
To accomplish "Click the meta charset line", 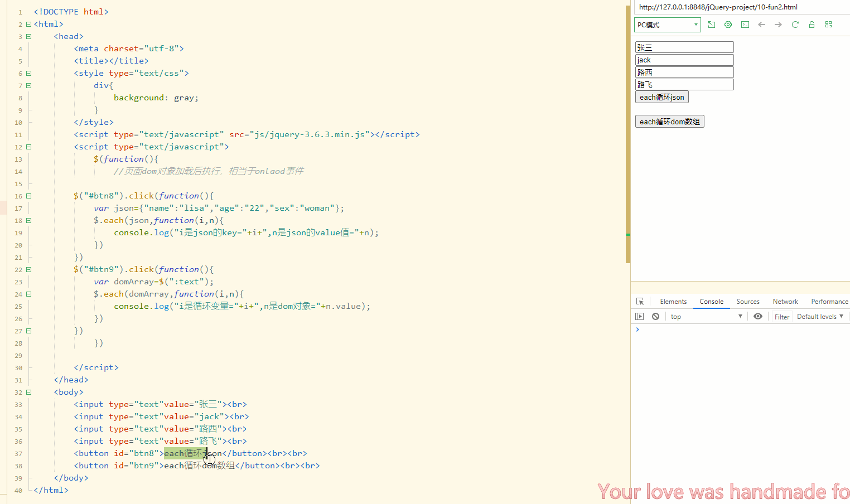I will click(129, 49).
